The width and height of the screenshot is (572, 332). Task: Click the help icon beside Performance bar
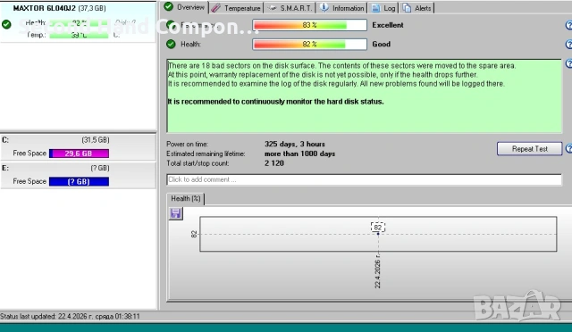tap(568, 25)
